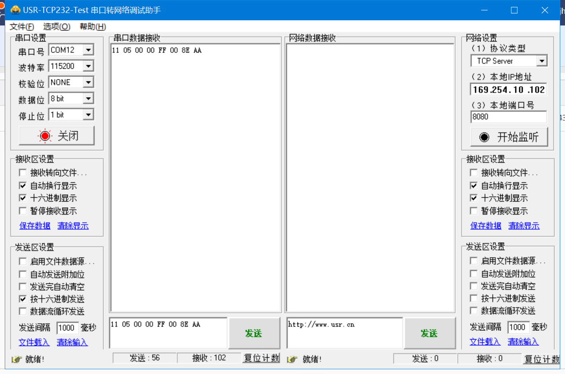Open the 停止位 1 bit dropdown
The height and width of the screenshot is (374, 565).
88,114
